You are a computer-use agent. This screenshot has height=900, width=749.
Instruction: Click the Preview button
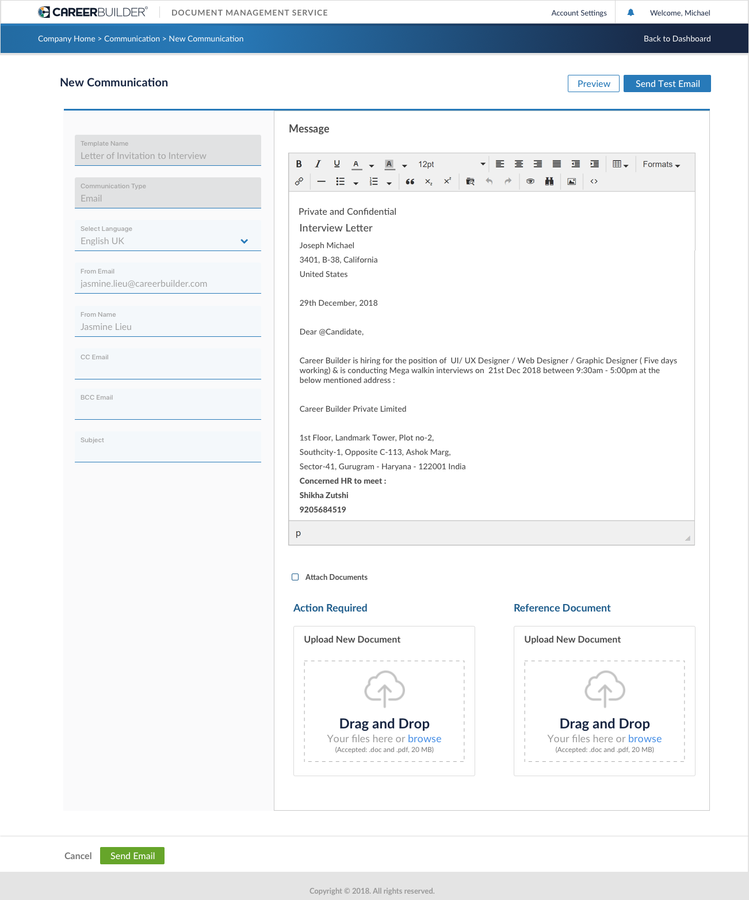(x=594, y=83)
